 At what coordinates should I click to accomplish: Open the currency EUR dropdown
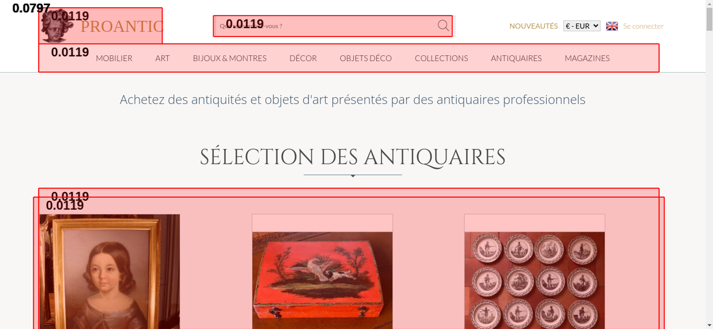pyautogui.click(x=582, y=26)
